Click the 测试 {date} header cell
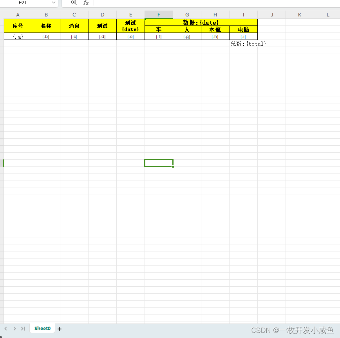Viewport: 340px width, 338px height. click(130, 26)
